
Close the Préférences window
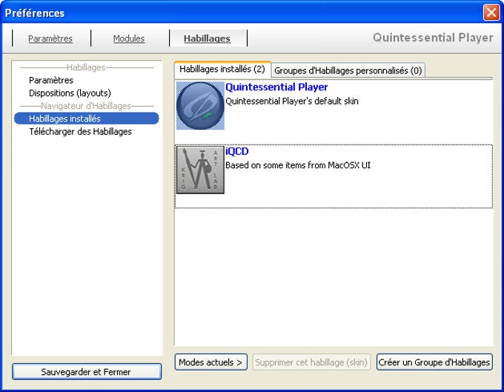pos(491,13)
